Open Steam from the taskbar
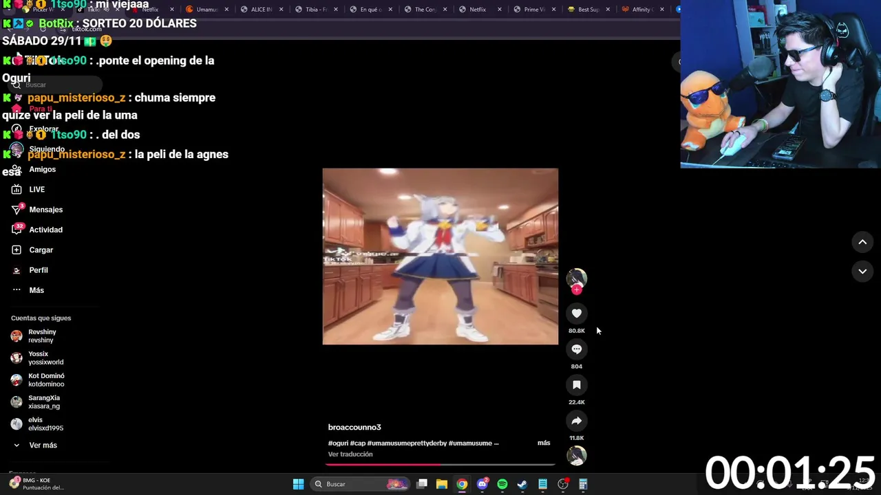The height and width of the screenshot is (495, 881). [x=522, y=484]
